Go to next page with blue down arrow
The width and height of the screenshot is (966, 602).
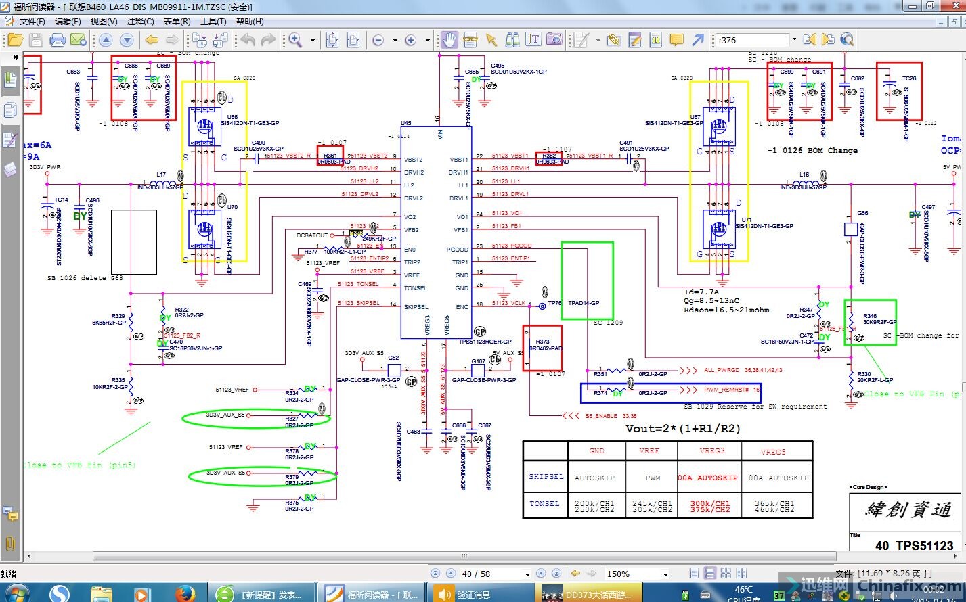point(127,41)
